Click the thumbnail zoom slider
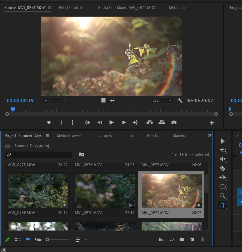242x252 pixels. tap(58, 239)
